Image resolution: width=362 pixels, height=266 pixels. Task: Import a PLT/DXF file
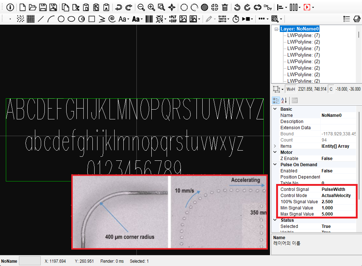(x=173, y=19)
